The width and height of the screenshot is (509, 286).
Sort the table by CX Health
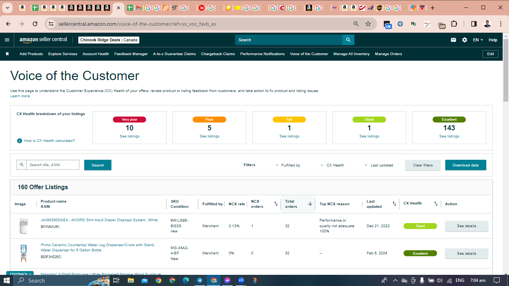pos(436,204)
